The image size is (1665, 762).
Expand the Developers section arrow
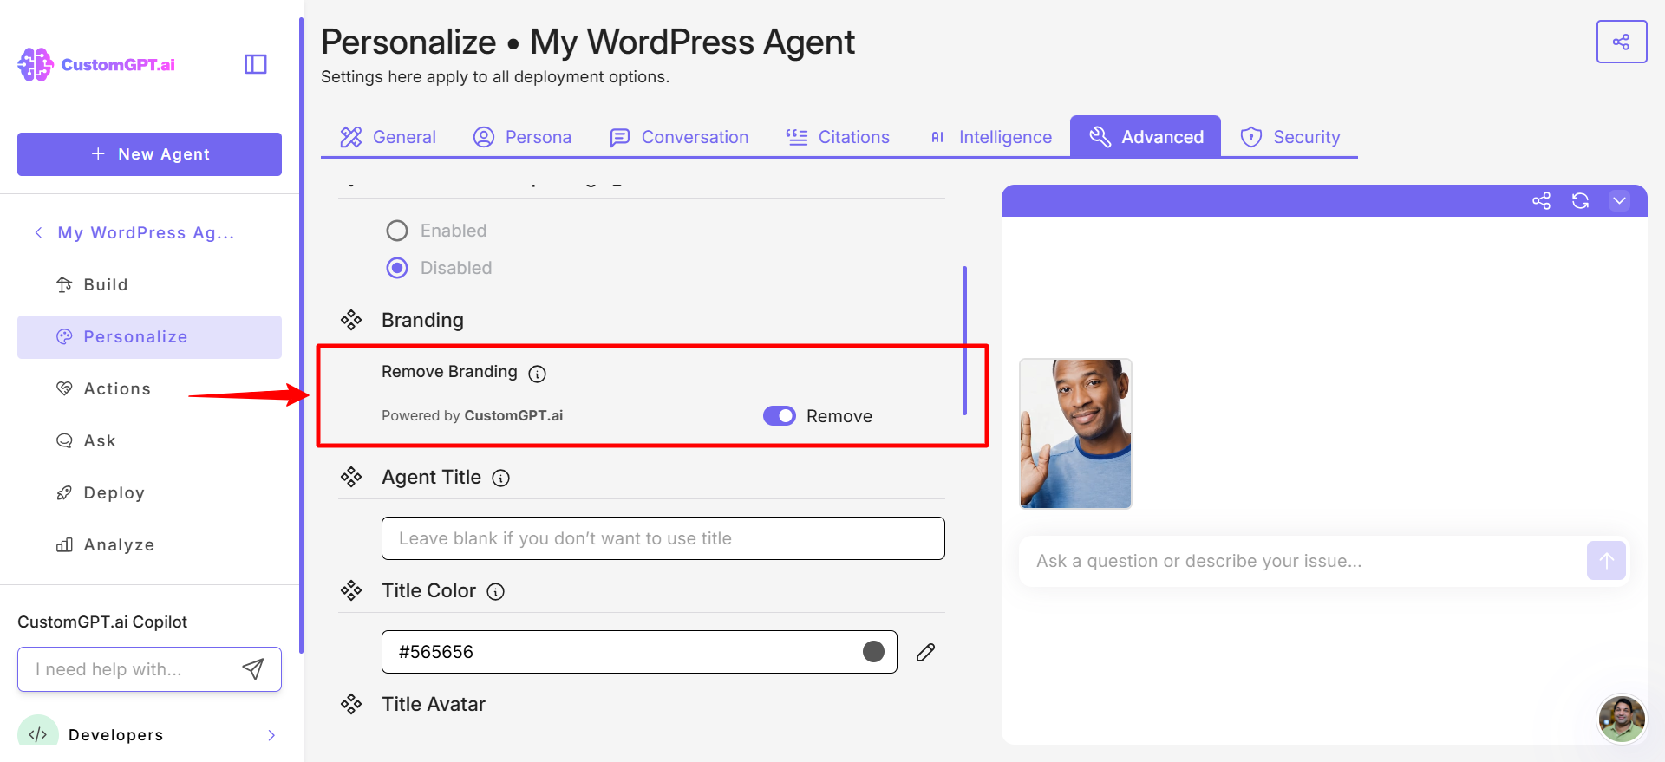point(271,735)
